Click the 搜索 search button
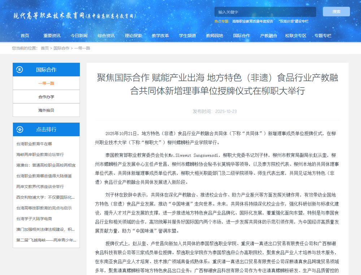The image size is (361, 275). coord(336,12)
